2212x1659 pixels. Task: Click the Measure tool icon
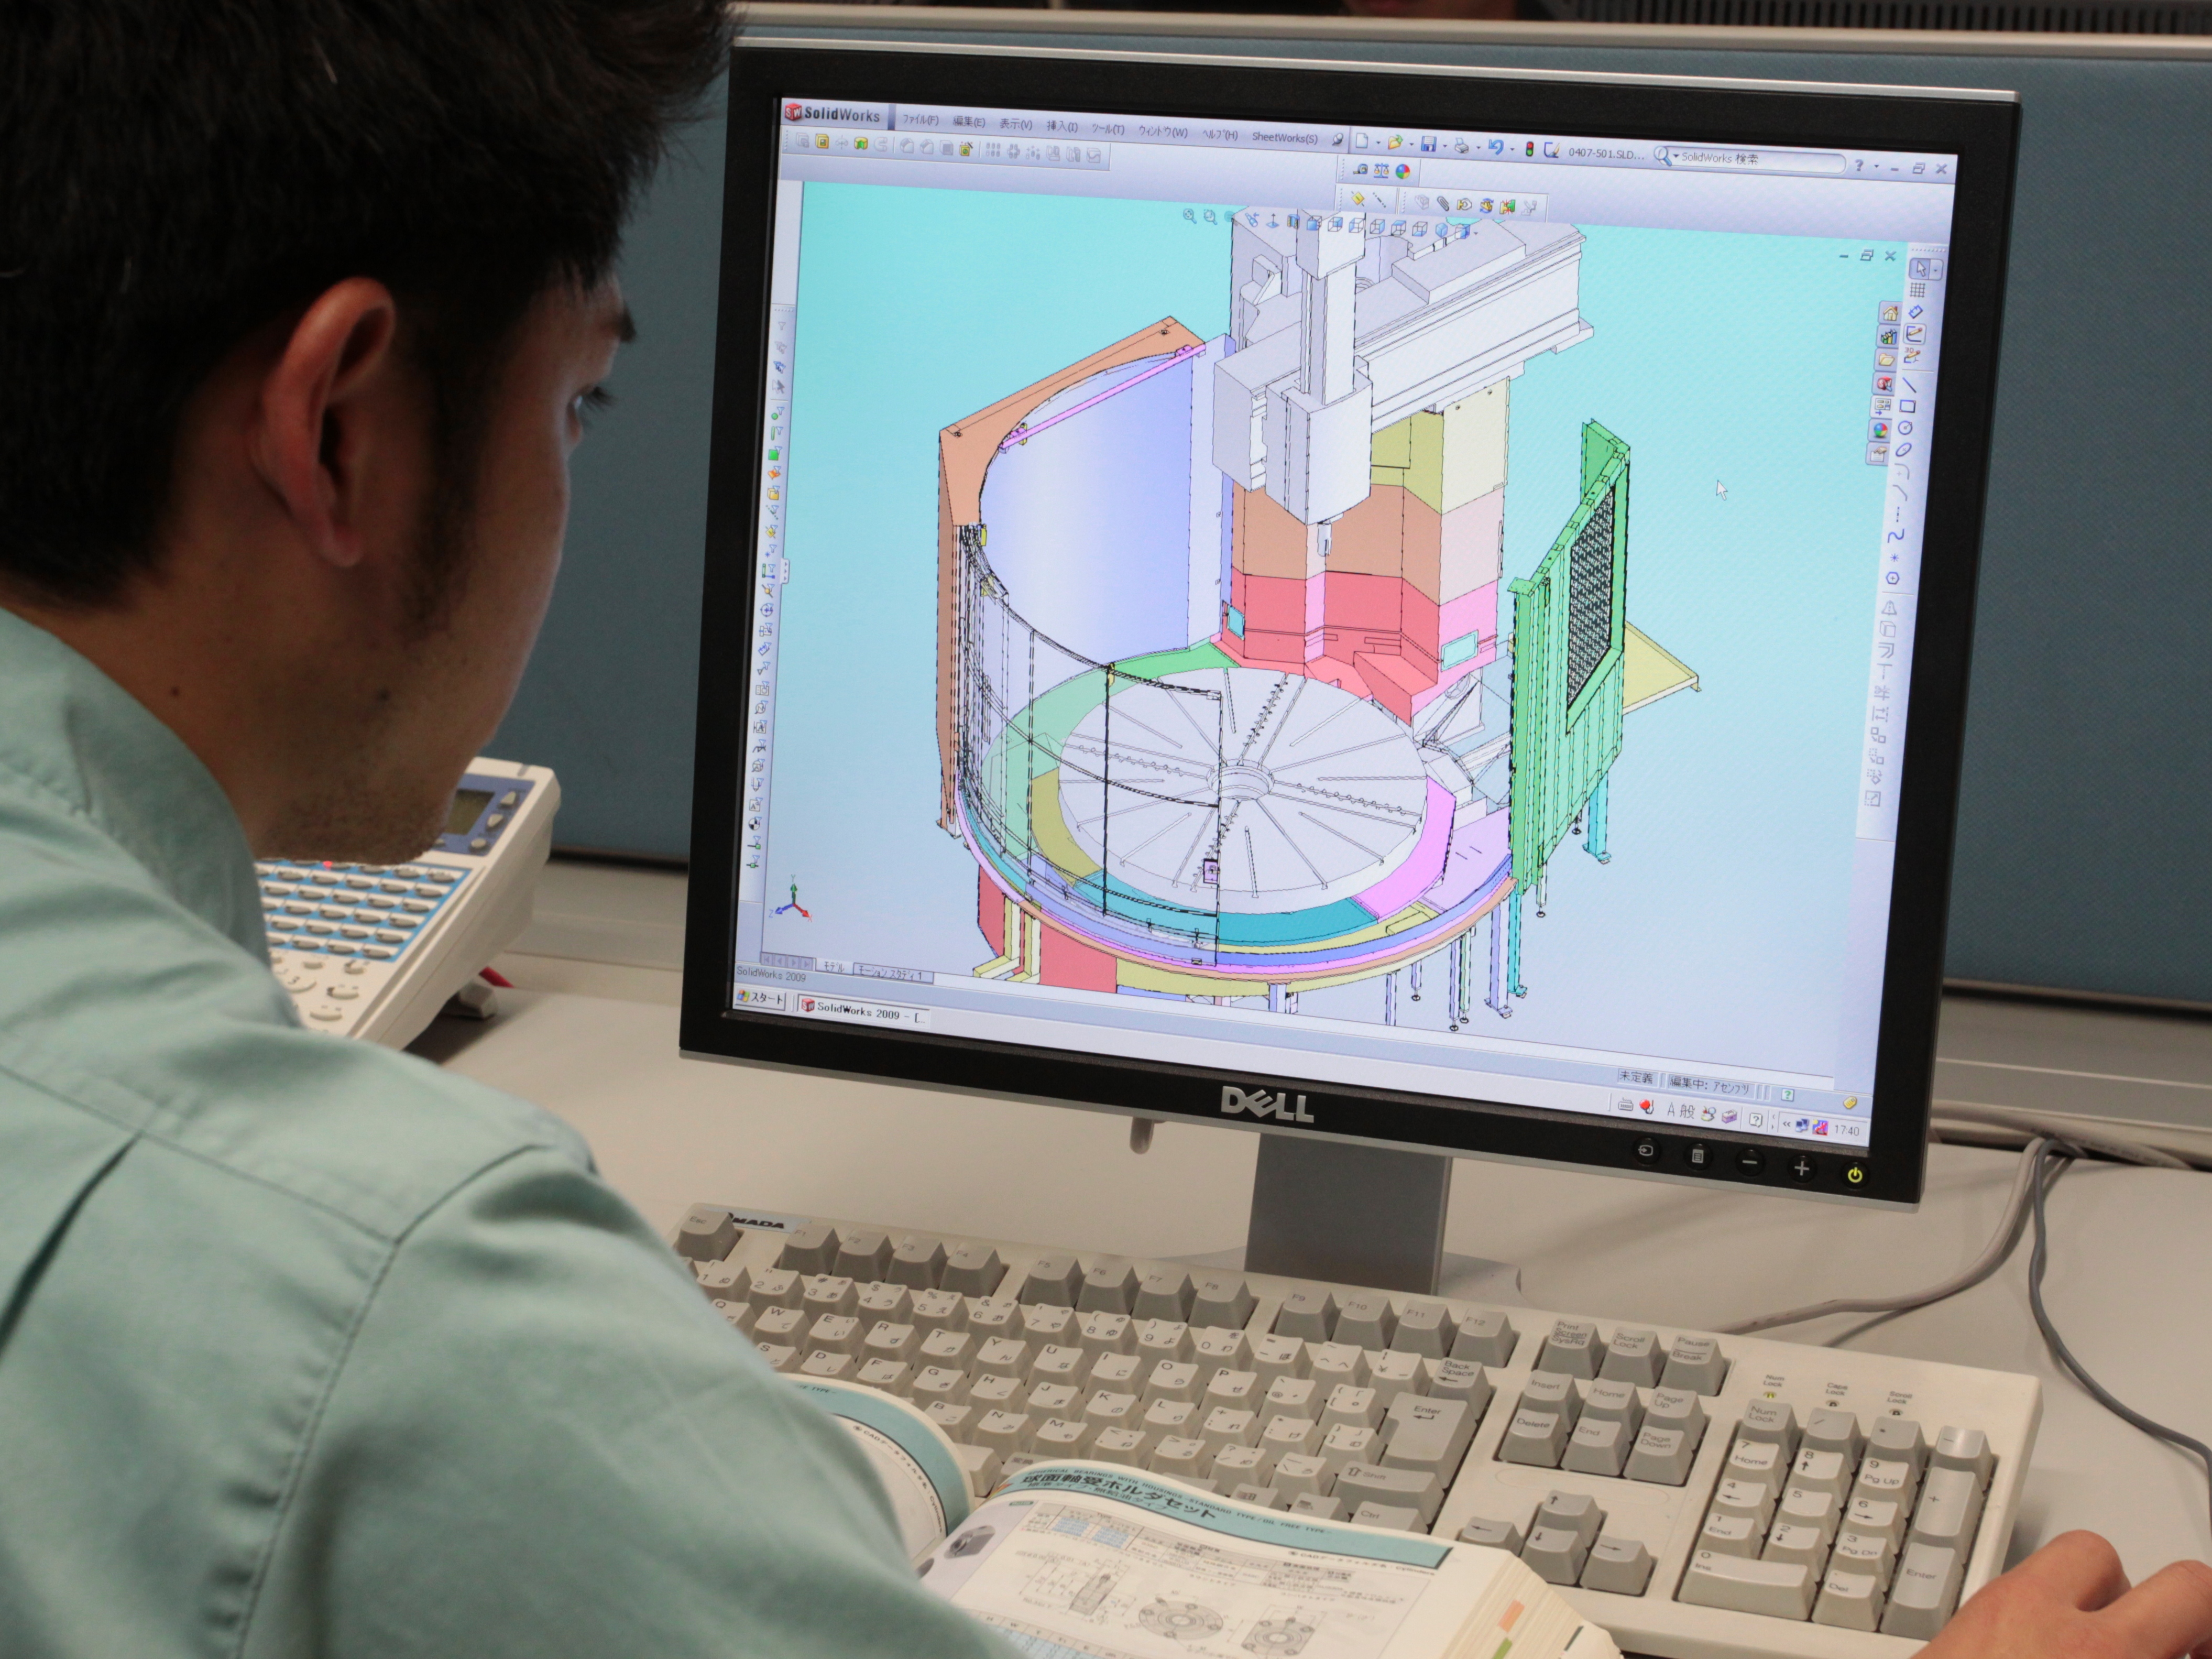coord(1361,170)
